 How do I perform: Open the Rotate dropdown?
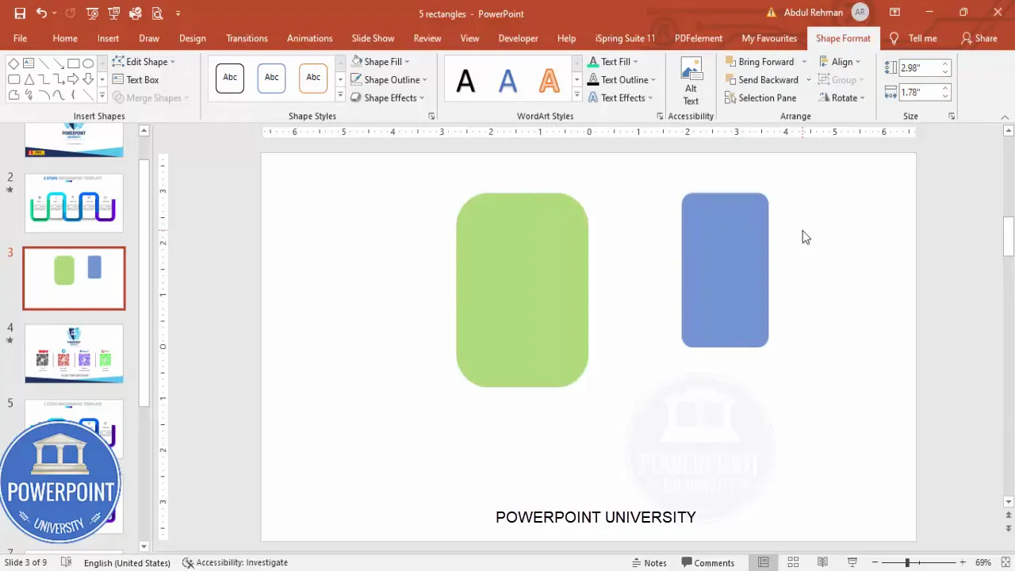click(x=842, y=98)
